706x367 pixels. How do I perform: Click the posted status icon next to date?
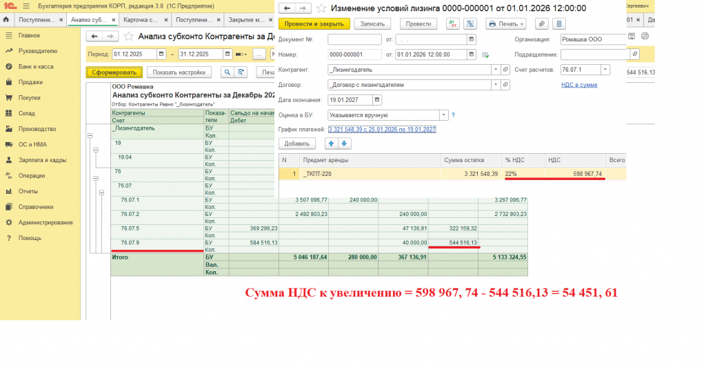click(x=485, y=55)
